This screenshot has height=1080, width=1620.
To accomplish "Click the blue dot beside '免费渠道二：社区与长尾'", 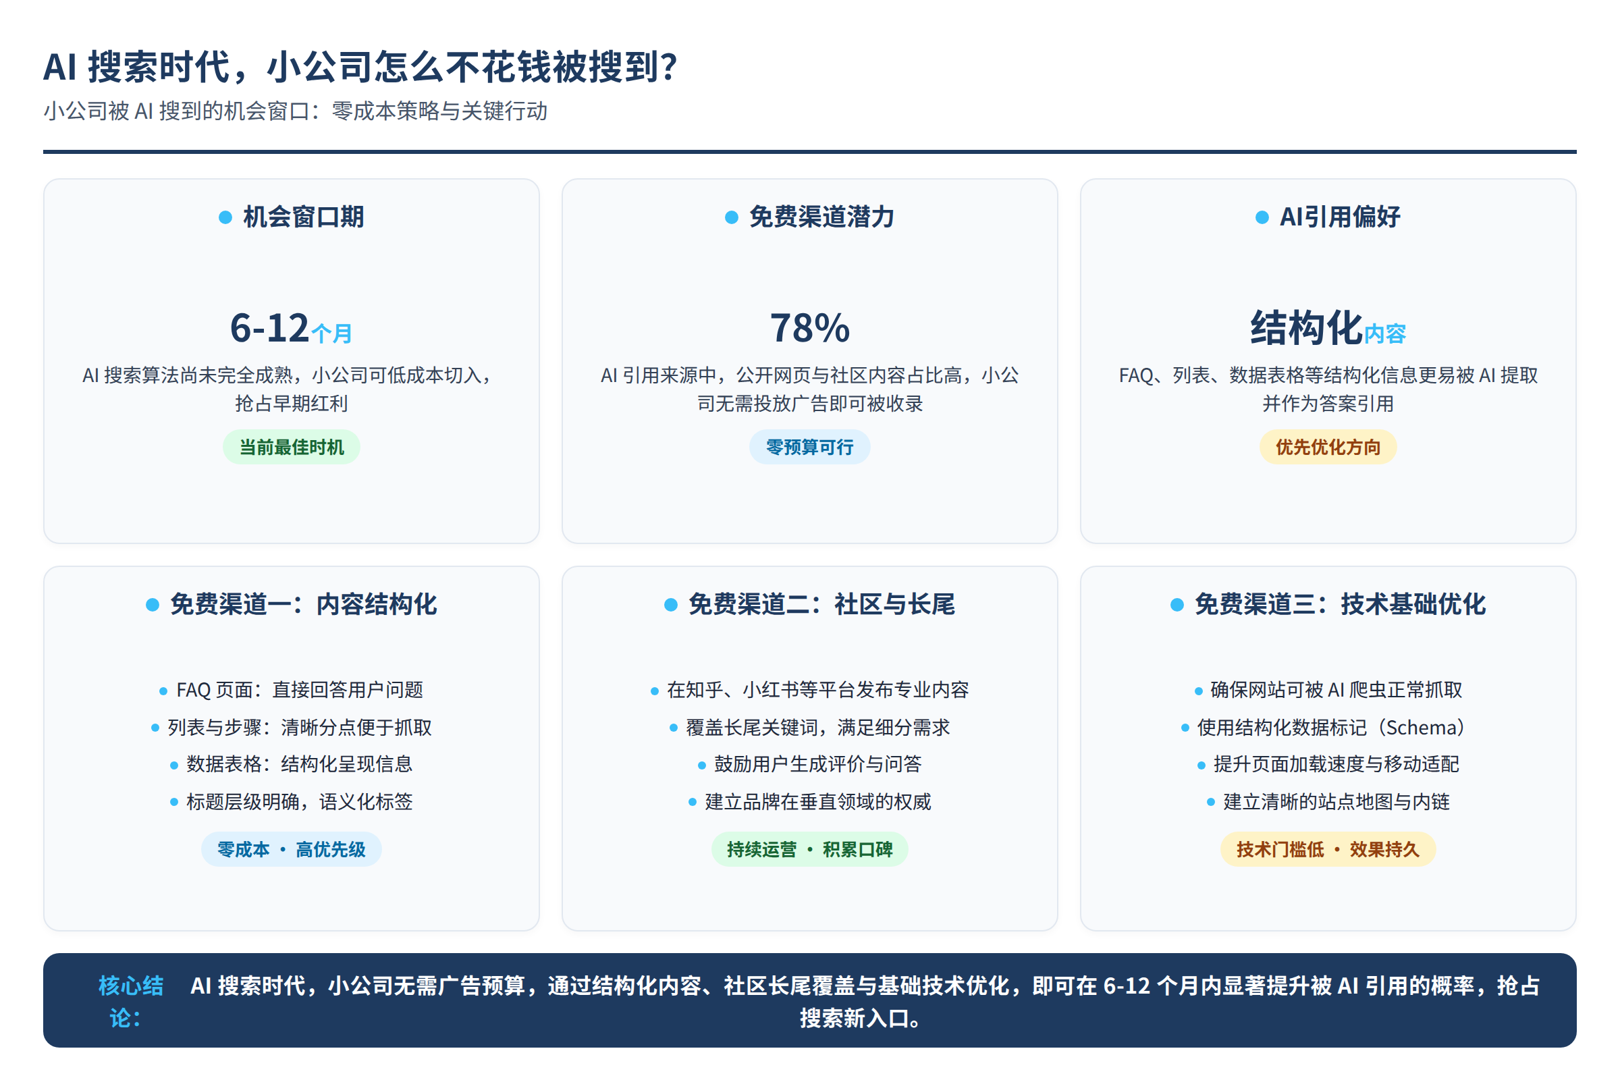I will 671,605.
